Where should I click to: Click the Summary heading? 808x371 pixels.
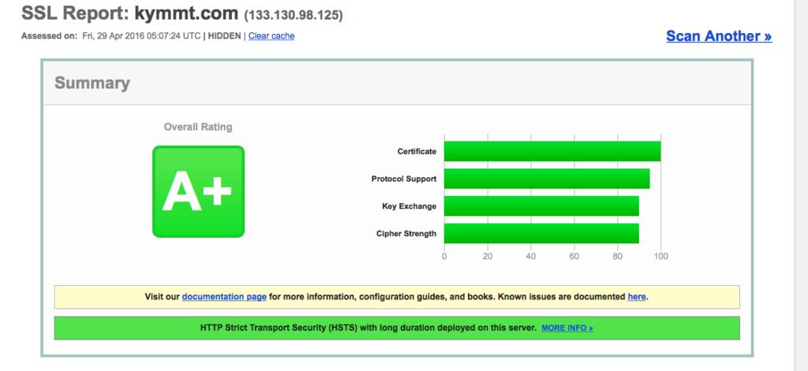click(92, 83)
